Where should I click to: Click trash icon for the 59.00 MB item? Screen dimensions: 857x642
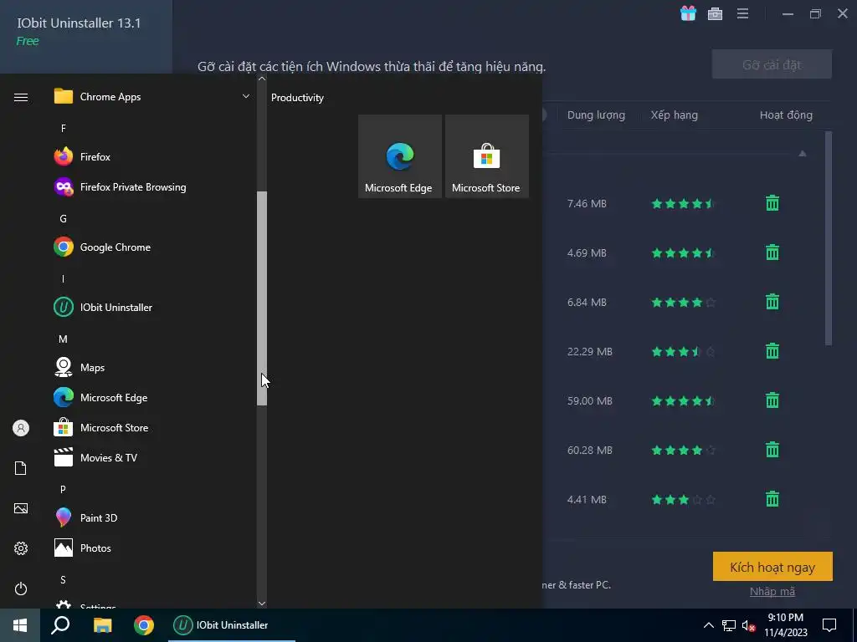point(772,400)
